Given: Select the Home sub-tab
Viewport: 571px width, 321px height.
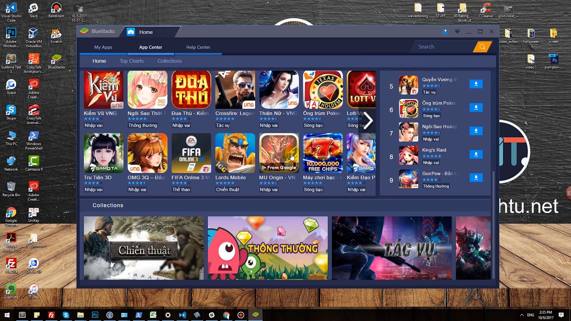Looking at the screenshot, I should [99, 61].
